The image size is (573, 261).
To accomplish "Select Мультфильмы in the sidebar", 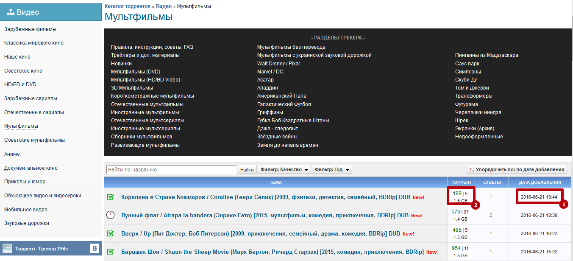I will click(x=21, y=126).
